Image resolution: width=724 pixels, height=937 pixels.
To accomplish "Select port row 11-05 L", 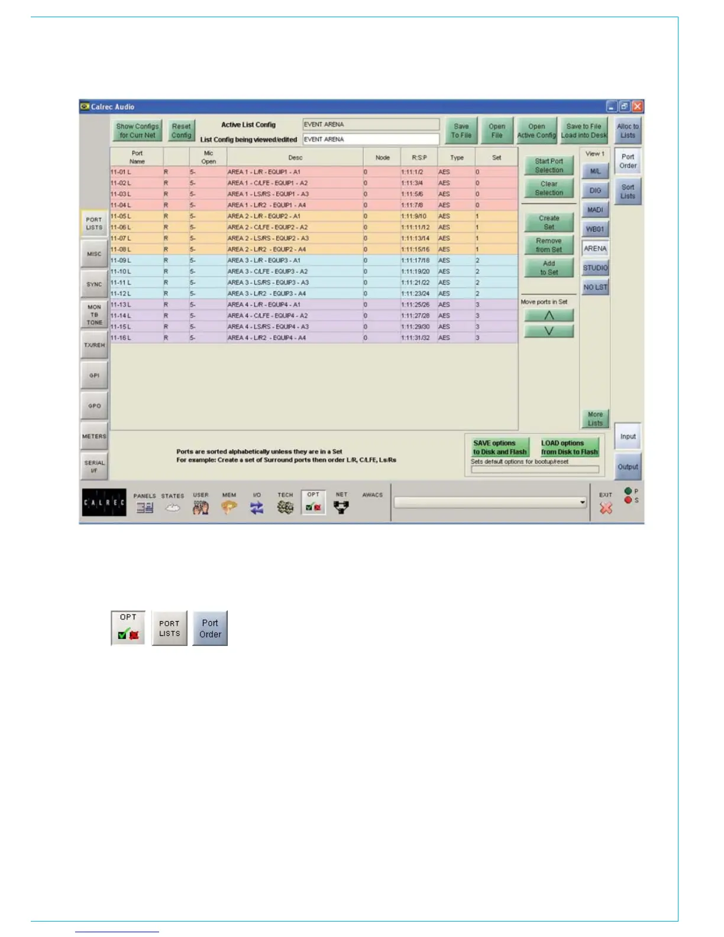I will tap(314, 217).
